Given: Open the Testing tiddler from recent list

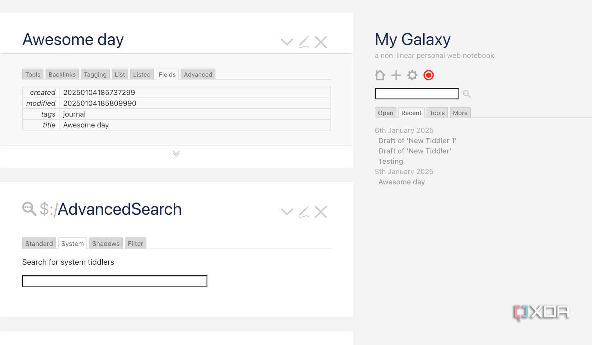Looking at the screenshot, I should 390,161.
